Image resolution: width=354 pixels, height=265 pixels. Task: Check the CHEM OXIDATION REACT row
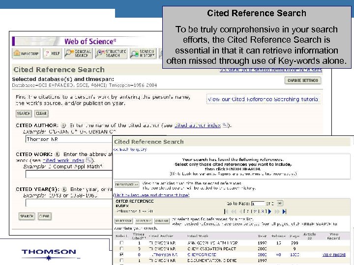(122, 248)
